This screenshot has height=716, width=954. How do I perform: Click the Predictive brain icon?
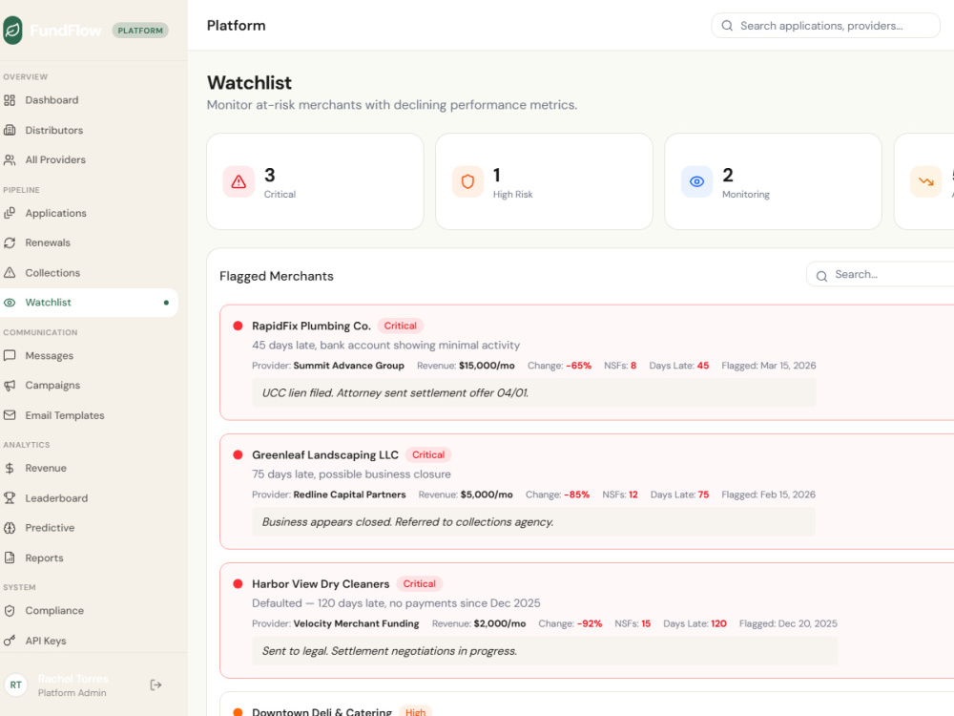tap(10, 528)
